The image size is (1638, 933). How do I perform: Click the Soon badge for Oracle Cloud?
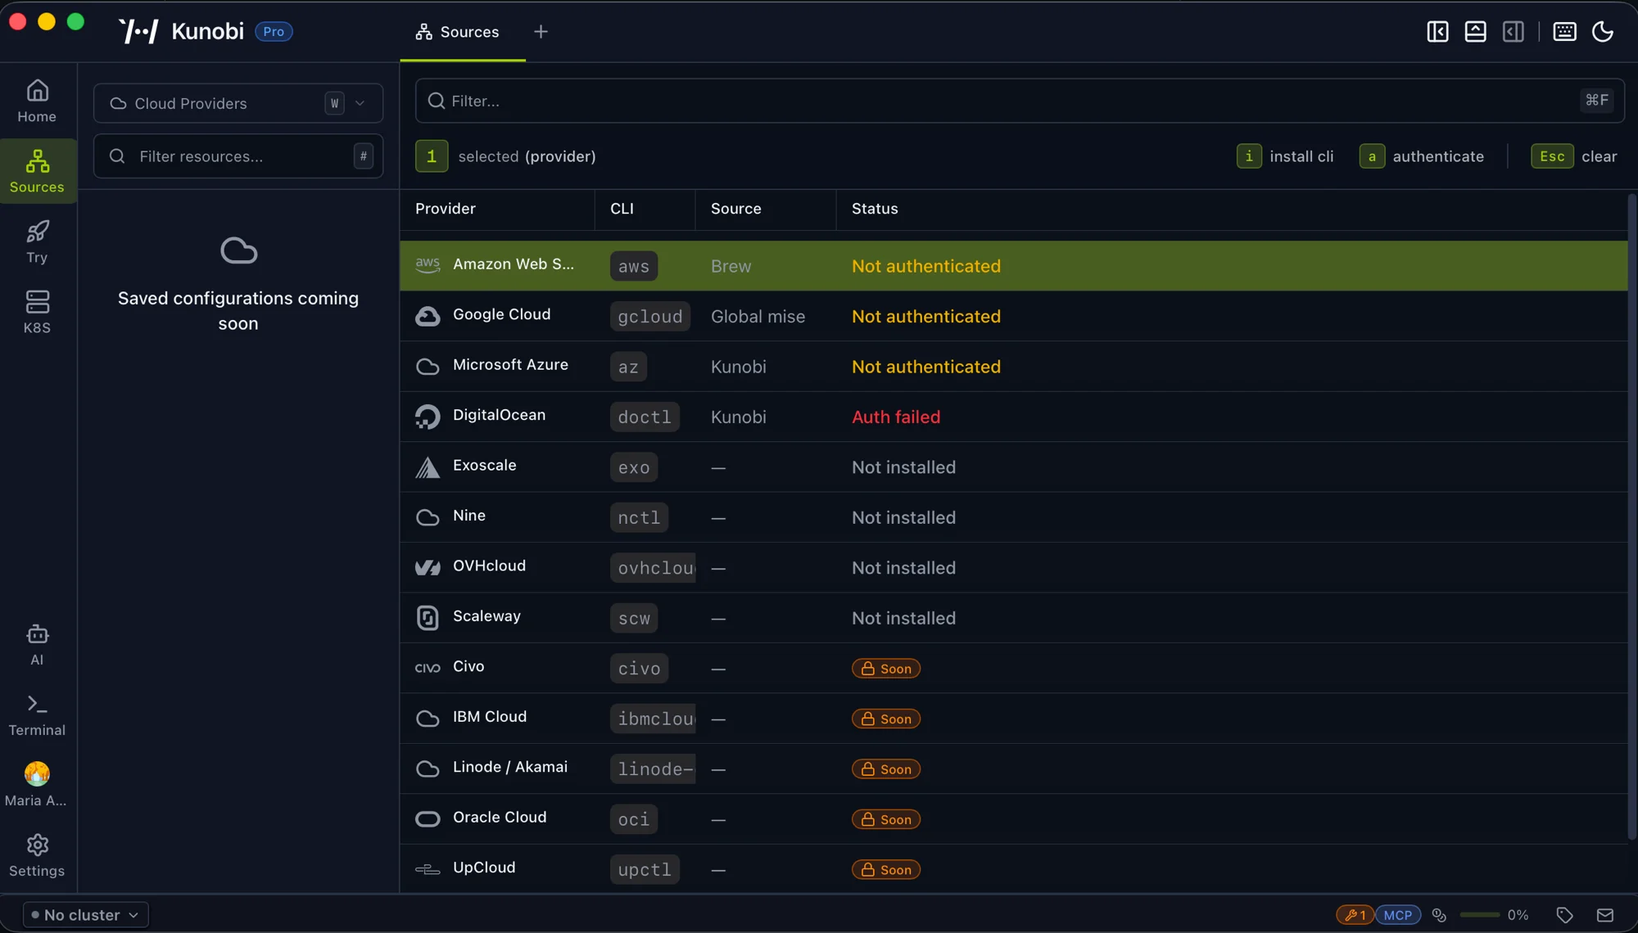click(x=886, y=819)
